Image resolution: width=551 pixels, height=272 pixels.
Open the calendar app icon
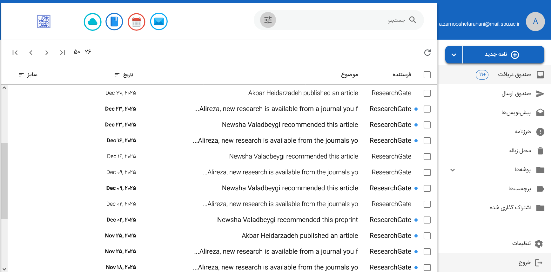[x=137, y=22]
